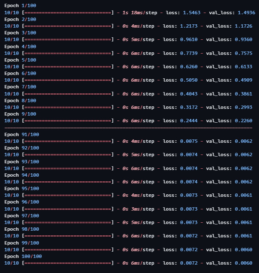Select the val_loss value 0.4909

tap(244, 80)
